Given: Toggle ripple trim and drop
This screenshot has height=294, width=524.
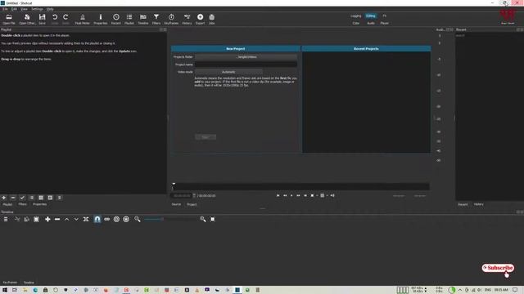Looking at the screenshot, I should click(x=116, y=219).
